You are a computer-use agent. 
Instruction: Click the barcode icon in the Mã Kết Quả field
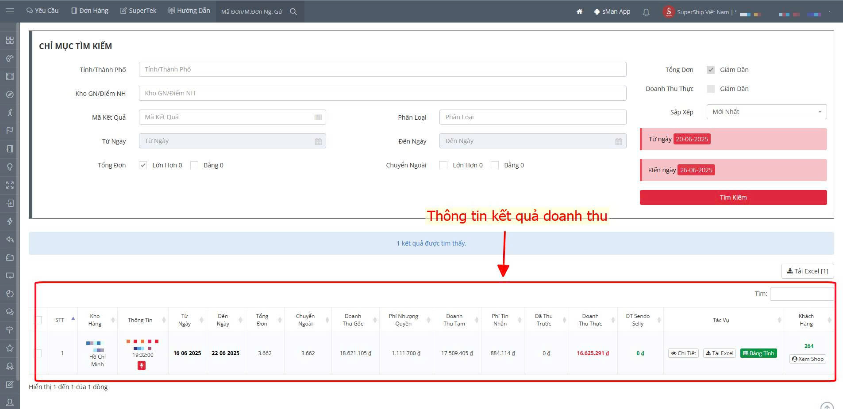tap(318, 117)
